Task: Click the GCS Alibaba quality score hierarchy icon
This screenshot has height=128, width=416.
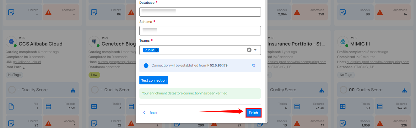Action: (x=73, y=90)
